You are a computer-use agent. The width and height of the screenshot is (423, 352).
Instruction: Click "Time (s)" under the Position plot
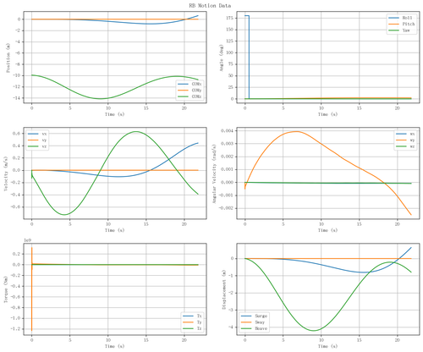pyautogui.click(x=115, y=114)
